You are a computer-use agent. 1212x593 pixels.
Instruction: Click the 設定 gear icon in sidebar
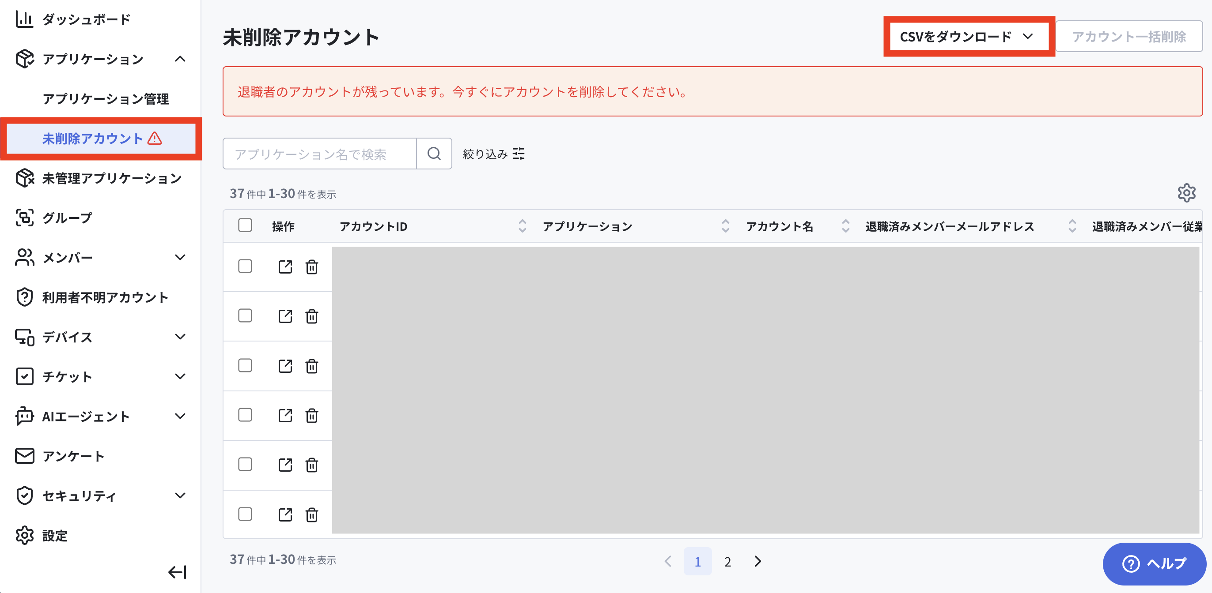tap(24, 535)
